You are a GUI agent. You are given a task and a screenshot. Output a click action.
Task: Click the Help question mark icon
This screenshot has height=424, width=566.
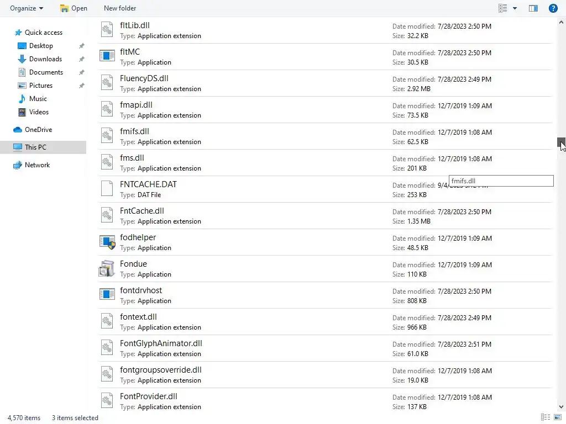pyautogui.click(x=553, y=8)
